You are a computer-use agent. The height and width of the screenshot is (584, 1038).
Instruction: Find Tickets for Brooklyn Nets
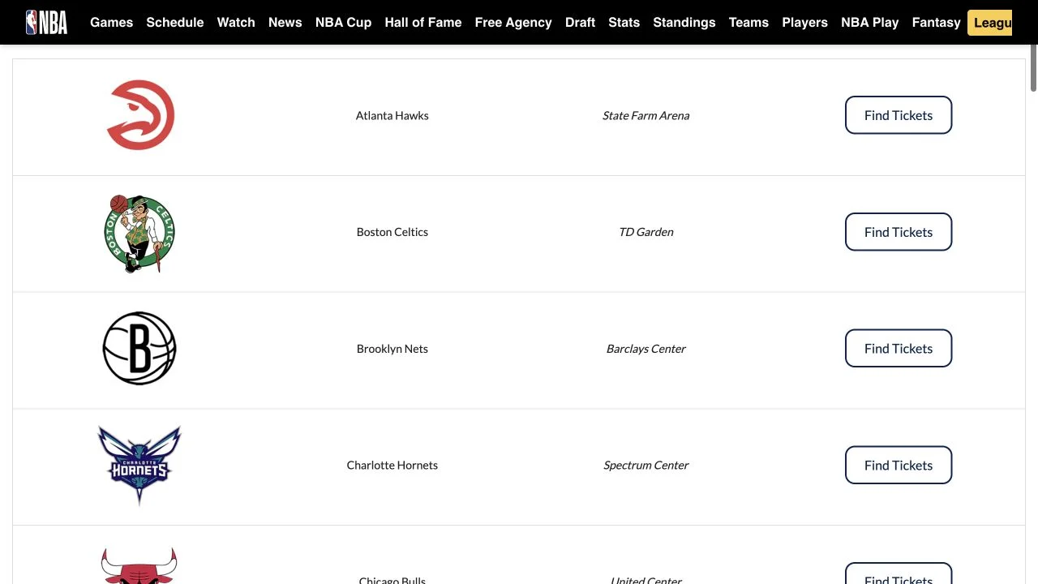point(899,349)
